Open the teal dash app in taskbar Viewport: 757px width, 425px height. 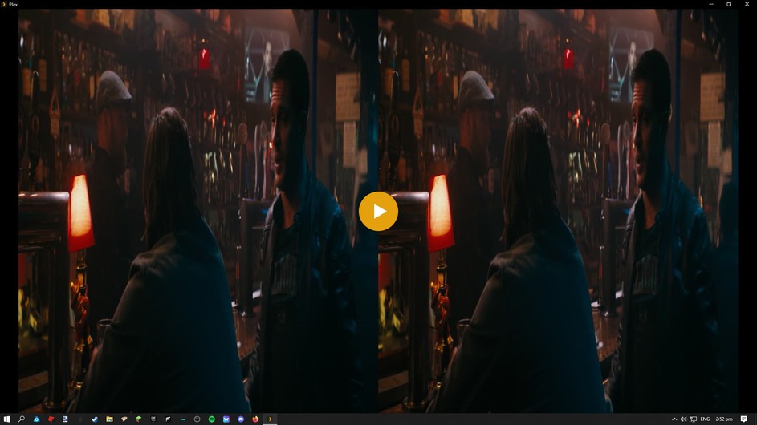click(x=182, y=419)
